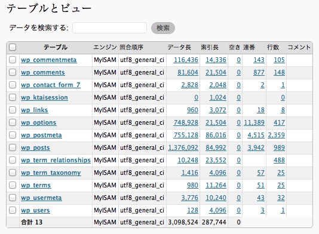319x234 pixels.
Task: Click index length 86,016 of wp_postmeta
Action: click(216, 135)
